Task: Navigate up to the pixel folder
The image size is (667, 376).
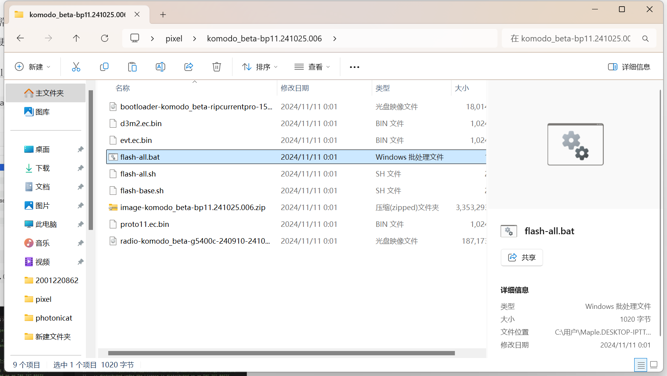Action: pyautogui.click(x=76, y=38)
